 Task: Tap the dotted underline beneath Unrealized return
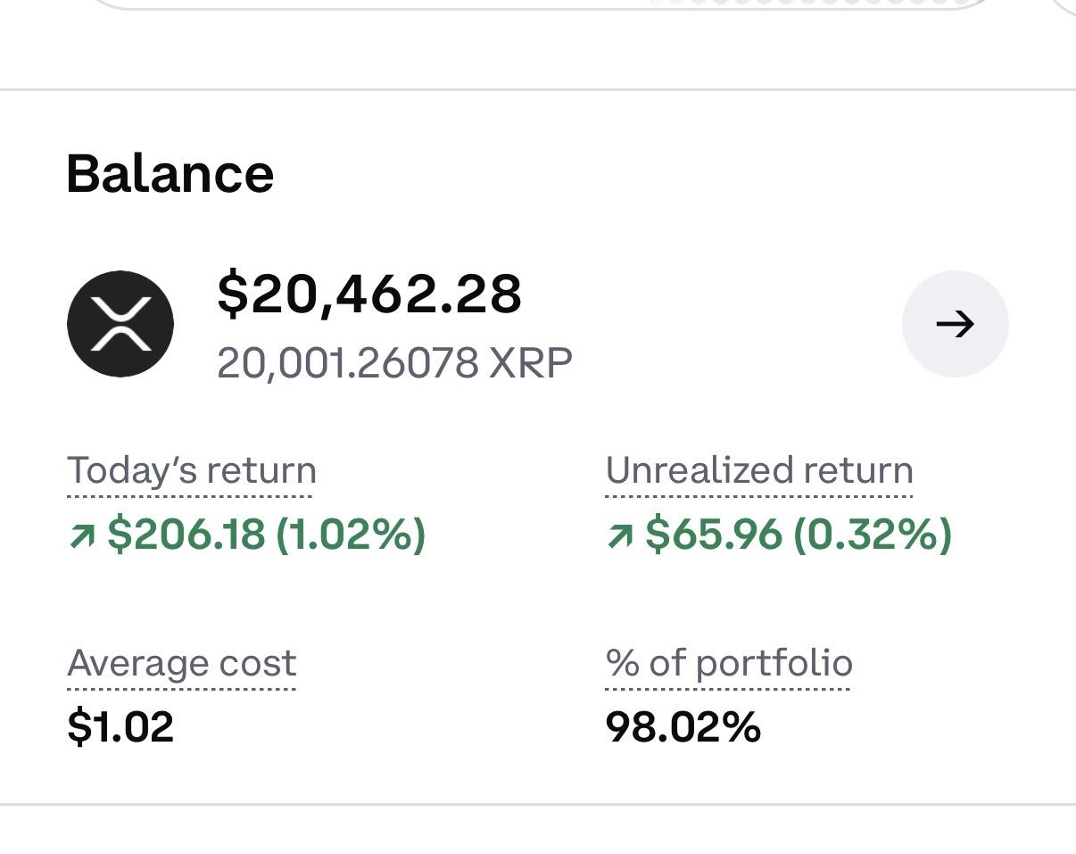pos(759,494)
